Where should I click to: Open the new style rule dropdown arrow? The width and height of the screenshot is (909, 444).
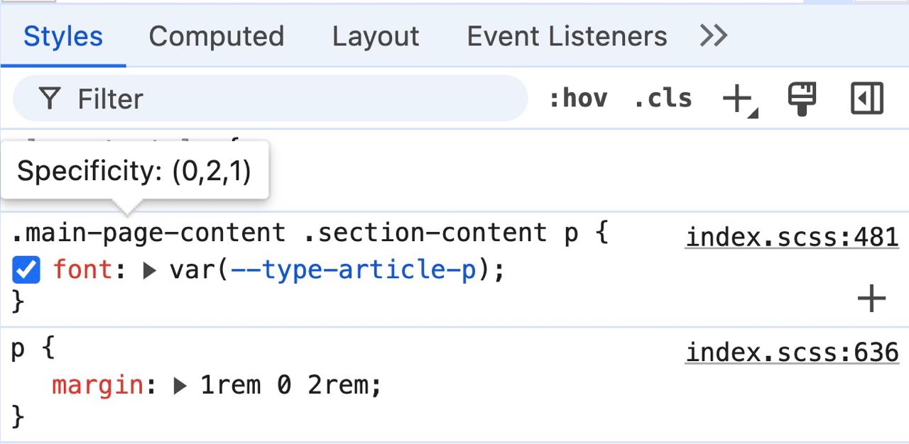point(753,113)
